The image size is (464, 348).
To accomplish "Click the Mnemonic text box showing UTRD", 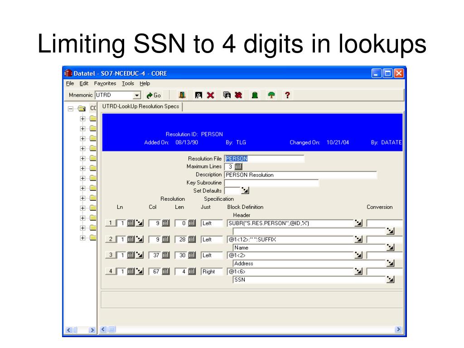I will point(114,95).
